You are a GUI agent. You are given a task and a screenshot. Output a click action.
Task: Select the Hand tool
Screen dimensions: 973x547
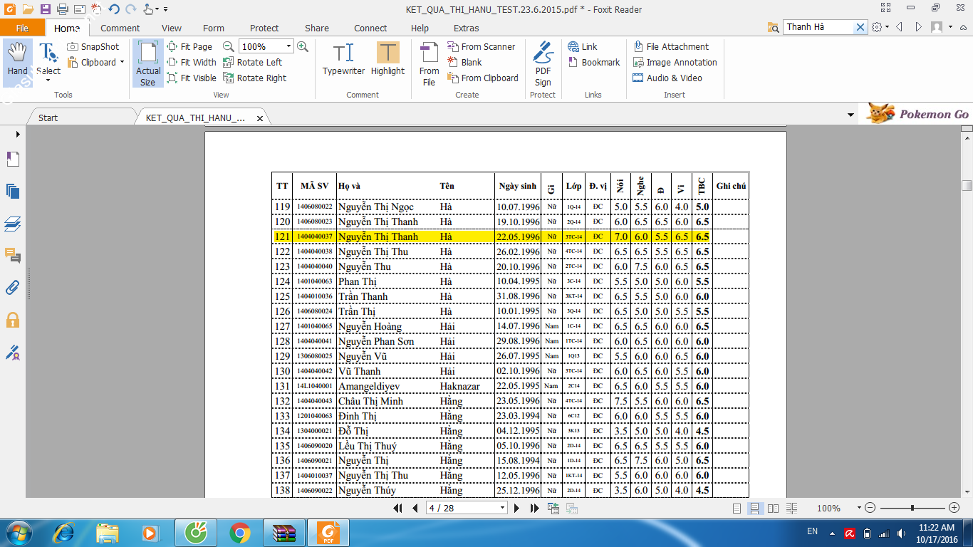17,59
